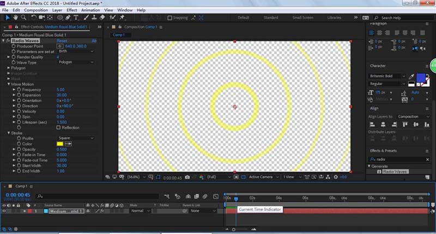The width and height of the screenshot is (436, 234).
Task: Click the yellow stroke Color swatch
Action: tap(60, 144)
